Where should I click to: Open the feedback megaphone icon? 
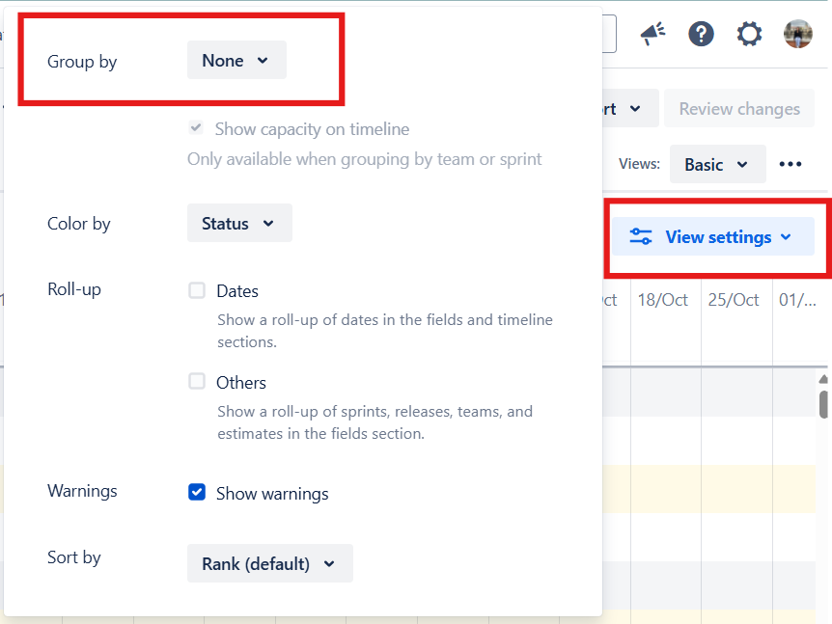(x=652, y=34)
